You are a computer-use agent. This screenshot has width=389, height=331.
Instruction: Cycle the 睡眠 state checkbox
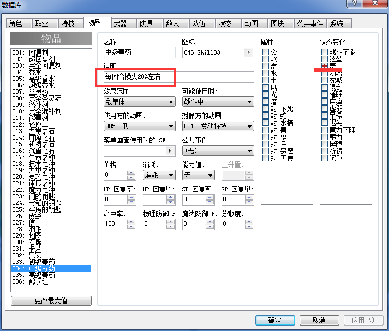coord(325,94)
